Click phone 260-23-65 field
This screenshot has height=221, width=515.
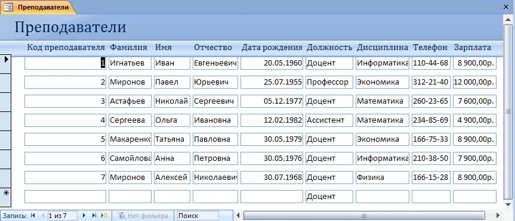coord(431,101)
